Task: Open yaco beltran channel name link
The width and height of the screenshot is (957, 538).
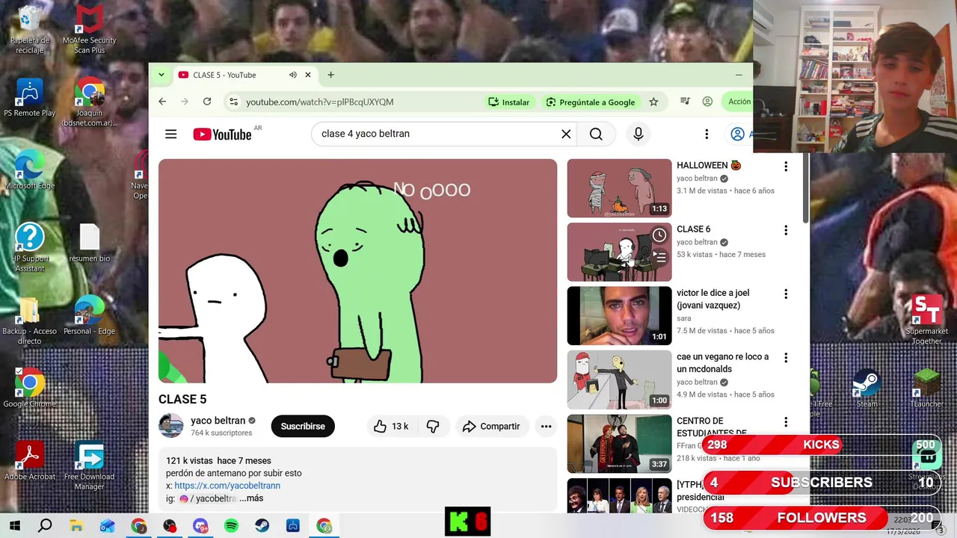Action: [218, 421]
